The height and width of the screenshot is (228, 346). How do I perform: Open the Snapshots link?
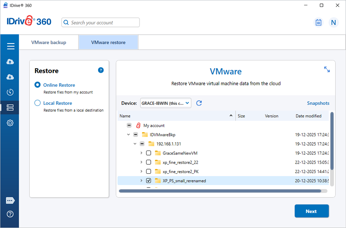pos(318,103)
